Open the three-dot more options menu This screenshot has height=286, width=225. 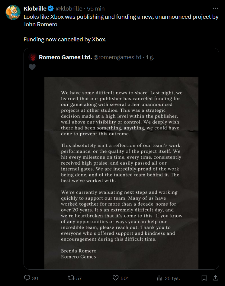pos(215,8)
